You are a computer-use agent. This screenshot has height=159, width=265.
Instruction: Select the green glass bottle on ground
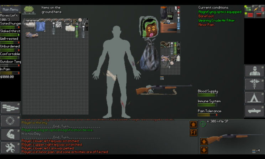tap(77, 32)
